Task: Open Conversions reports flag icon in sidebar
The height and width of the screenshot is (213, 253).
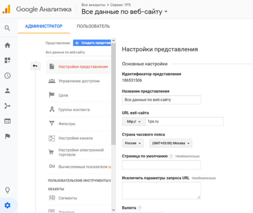Action: click(7, 136)
